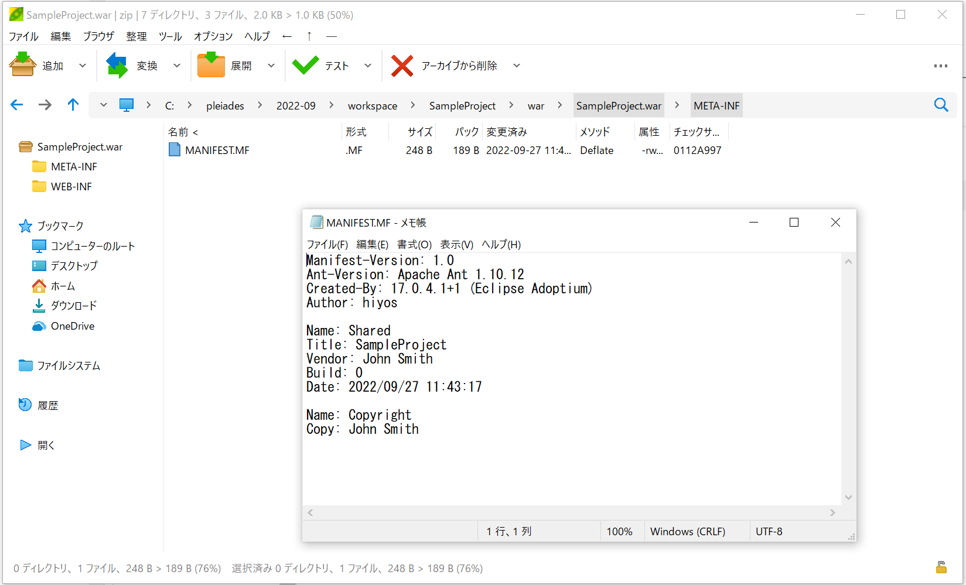
Task: Click the dash icon in menu bar
Action: [332, 36]
